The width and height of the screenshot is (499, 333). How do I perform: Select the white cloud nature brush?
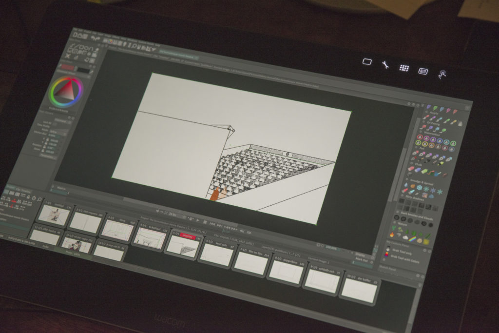point(405,237)
